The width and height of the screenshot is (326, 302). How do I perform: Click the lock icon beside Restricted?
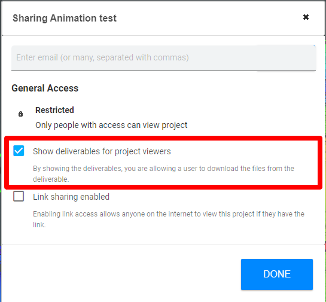click(20, 114)
